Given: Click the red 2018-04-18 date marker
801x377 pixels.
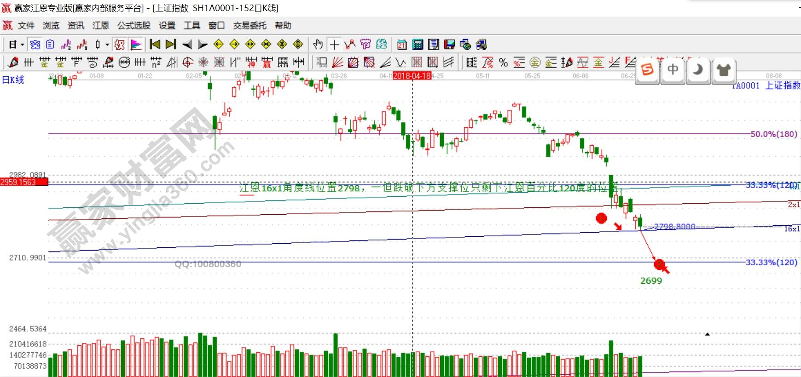Looking at the screenshot, I should [412, 76].
